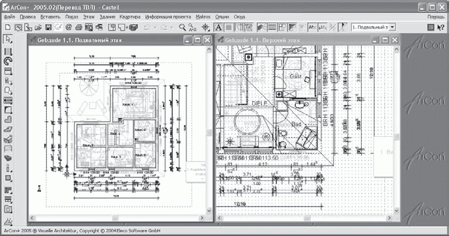The width and height of the screenshot is (449, 236).
Task: Open the Помощь help menu
Action: [436, 17]
